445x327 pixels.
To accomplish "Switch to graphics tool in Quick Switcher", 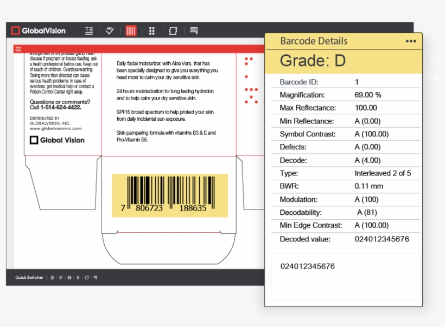I will [x=87, y=277].
